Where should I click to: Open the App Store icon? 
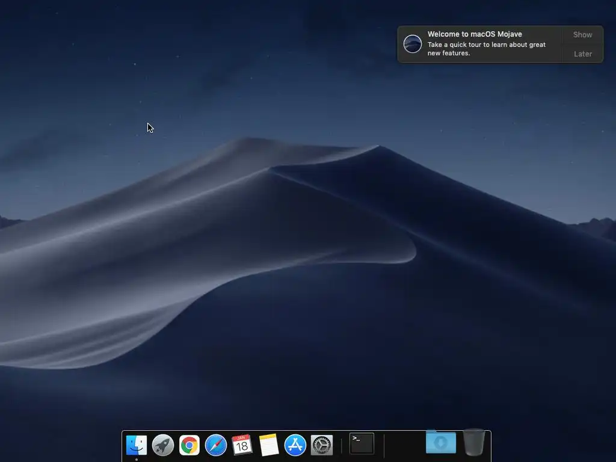coord(295,445)
